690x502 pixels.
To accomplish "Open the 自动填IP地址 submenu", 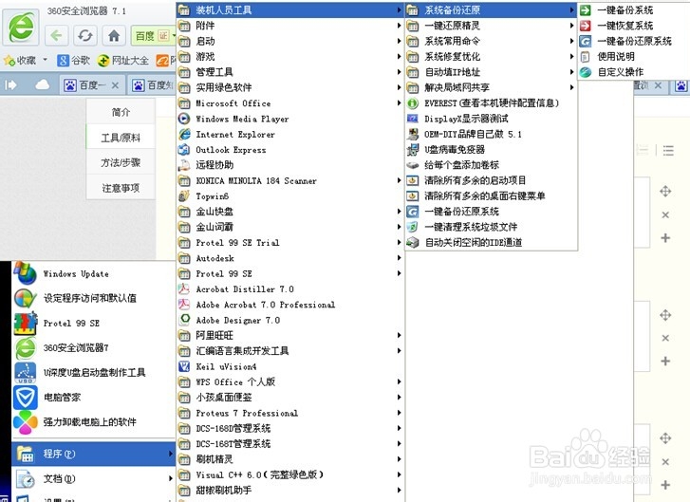I will 491,72.
